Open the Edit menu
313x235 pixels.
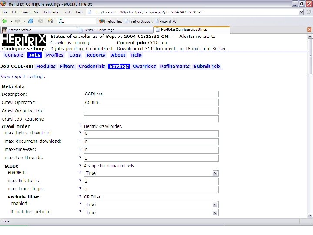click(15, 12)
